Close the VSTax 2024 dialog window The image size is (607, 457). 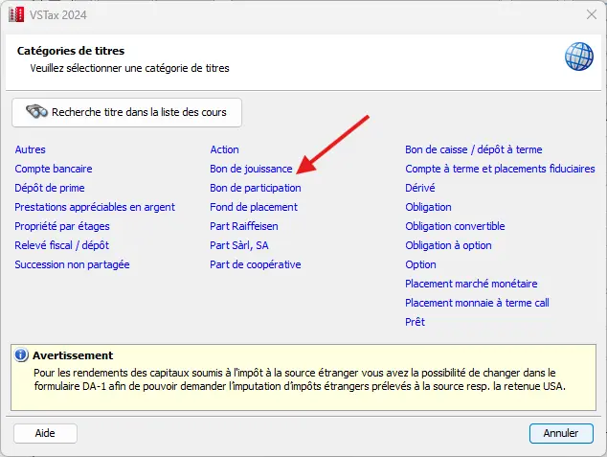coord(589,15)
